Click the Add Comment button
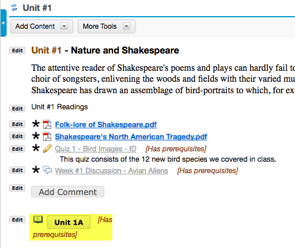 click(67, 192)
